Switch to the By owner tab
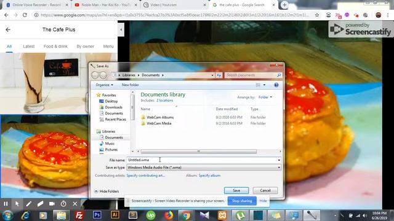The height and width of the screenshot is (221, 394). coord(85,47)
